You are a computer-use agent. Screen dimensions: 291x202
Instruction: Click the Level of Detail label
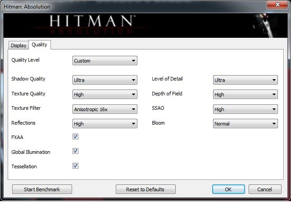tap(167, 79)
